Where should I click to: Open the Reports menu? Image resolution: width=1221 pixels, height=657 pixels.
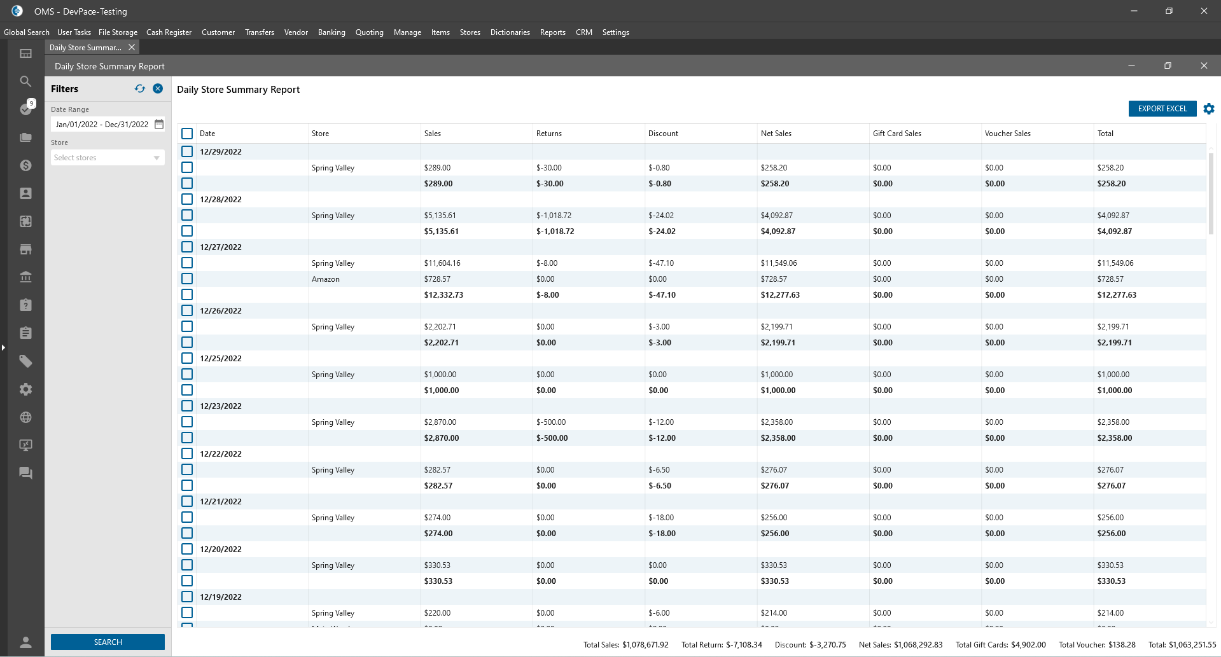click(x=552, y=32)
